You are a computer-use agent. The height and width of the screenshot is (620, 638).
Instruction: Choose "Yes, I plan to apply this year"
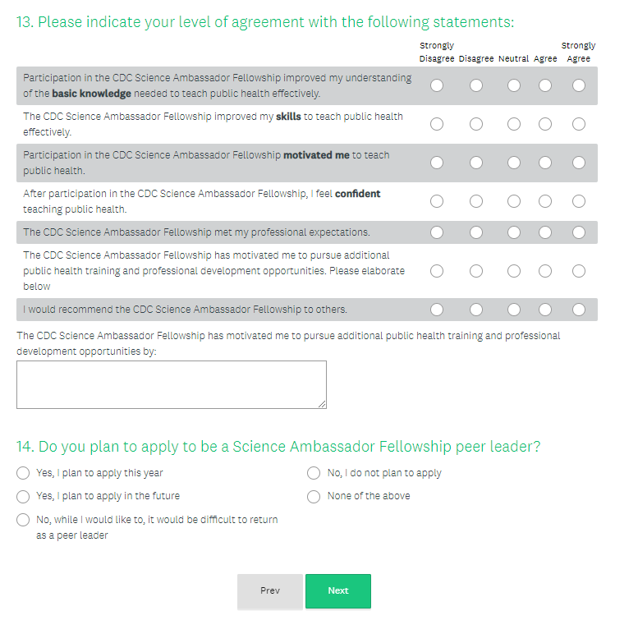point(24,473)
